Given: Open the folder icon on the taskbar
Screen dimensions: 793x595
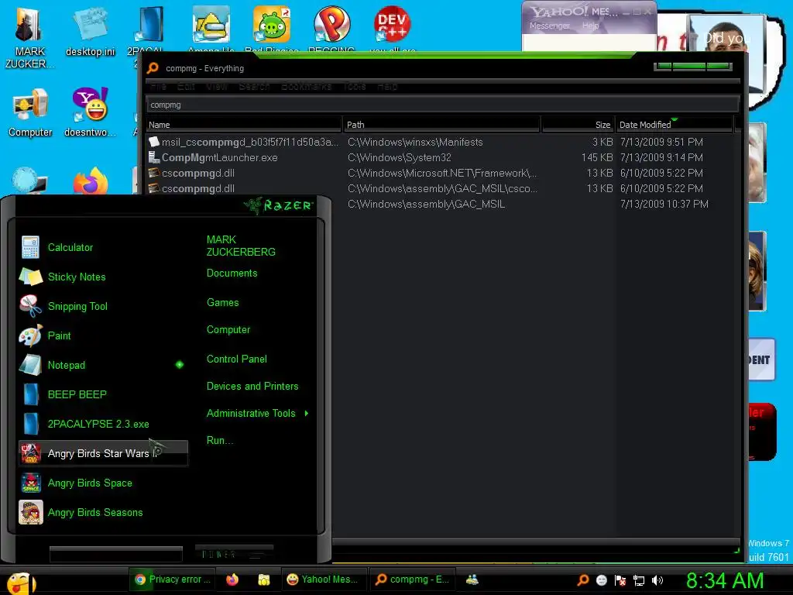Looking at the screenshot, I should click(264, 580).
